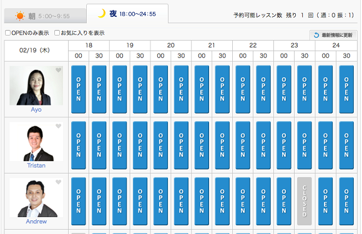Open Ayo's profile name link
Screen dimensions: 362x234
[36, 109]
